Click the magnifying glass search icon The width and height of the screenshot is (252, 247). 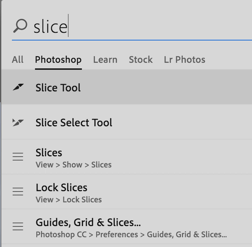(20, 26)
